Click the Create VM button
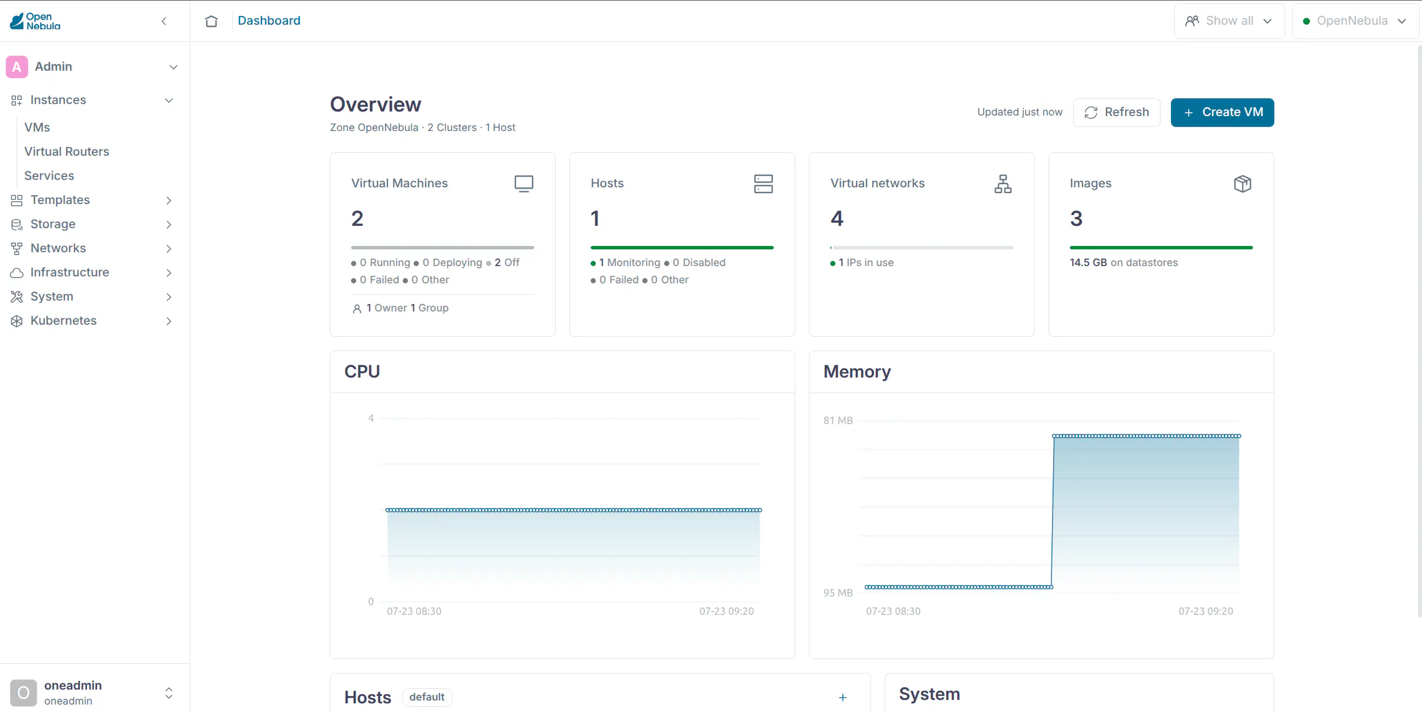1422x712 pixels. 1223,113
